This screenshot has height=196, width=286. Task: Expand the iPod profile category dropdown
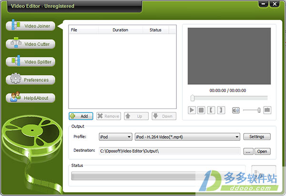[x=115, y=137]
